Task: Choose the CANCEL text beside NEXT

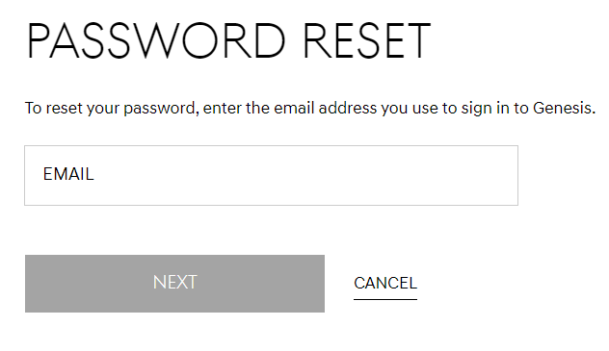Action: pyautogui.click(x=385, y=284)
